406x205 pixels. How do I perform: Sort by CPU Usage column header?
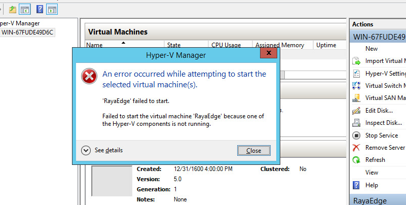pyautogui.click(x=230, y=45)
